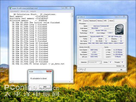This screenshot has width=136, height=102.
Task: Switch to the SPD tab in CPU-Z
Action: click(x=105, y=21)
